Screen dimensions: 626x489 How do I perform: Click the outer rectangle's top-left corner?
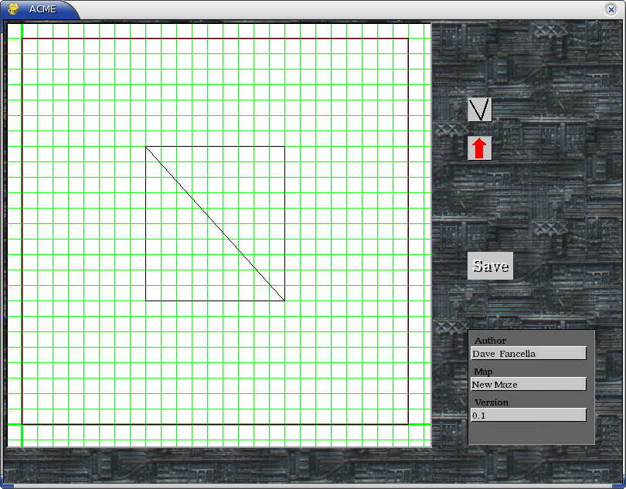22,39
